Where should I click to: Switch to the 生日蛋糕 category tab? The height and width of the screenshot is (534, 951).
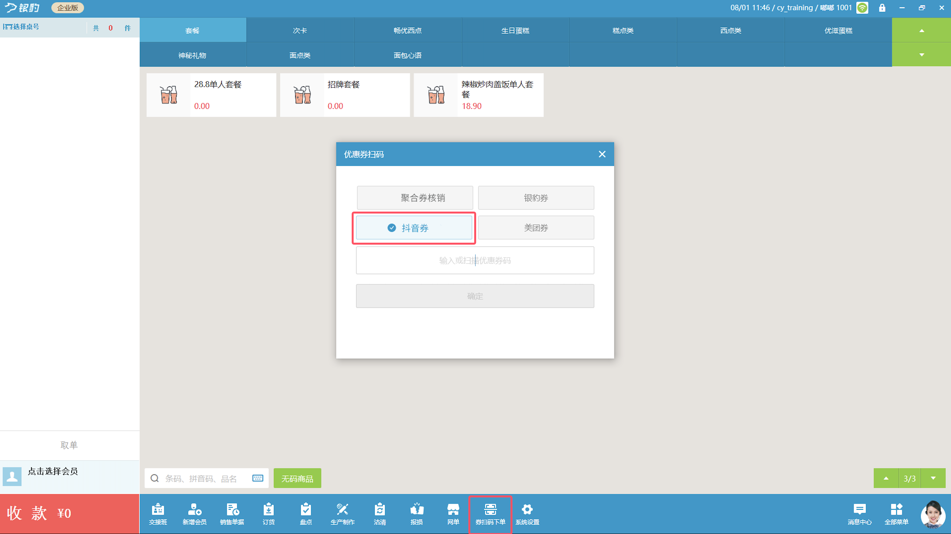tap(515, 30)
